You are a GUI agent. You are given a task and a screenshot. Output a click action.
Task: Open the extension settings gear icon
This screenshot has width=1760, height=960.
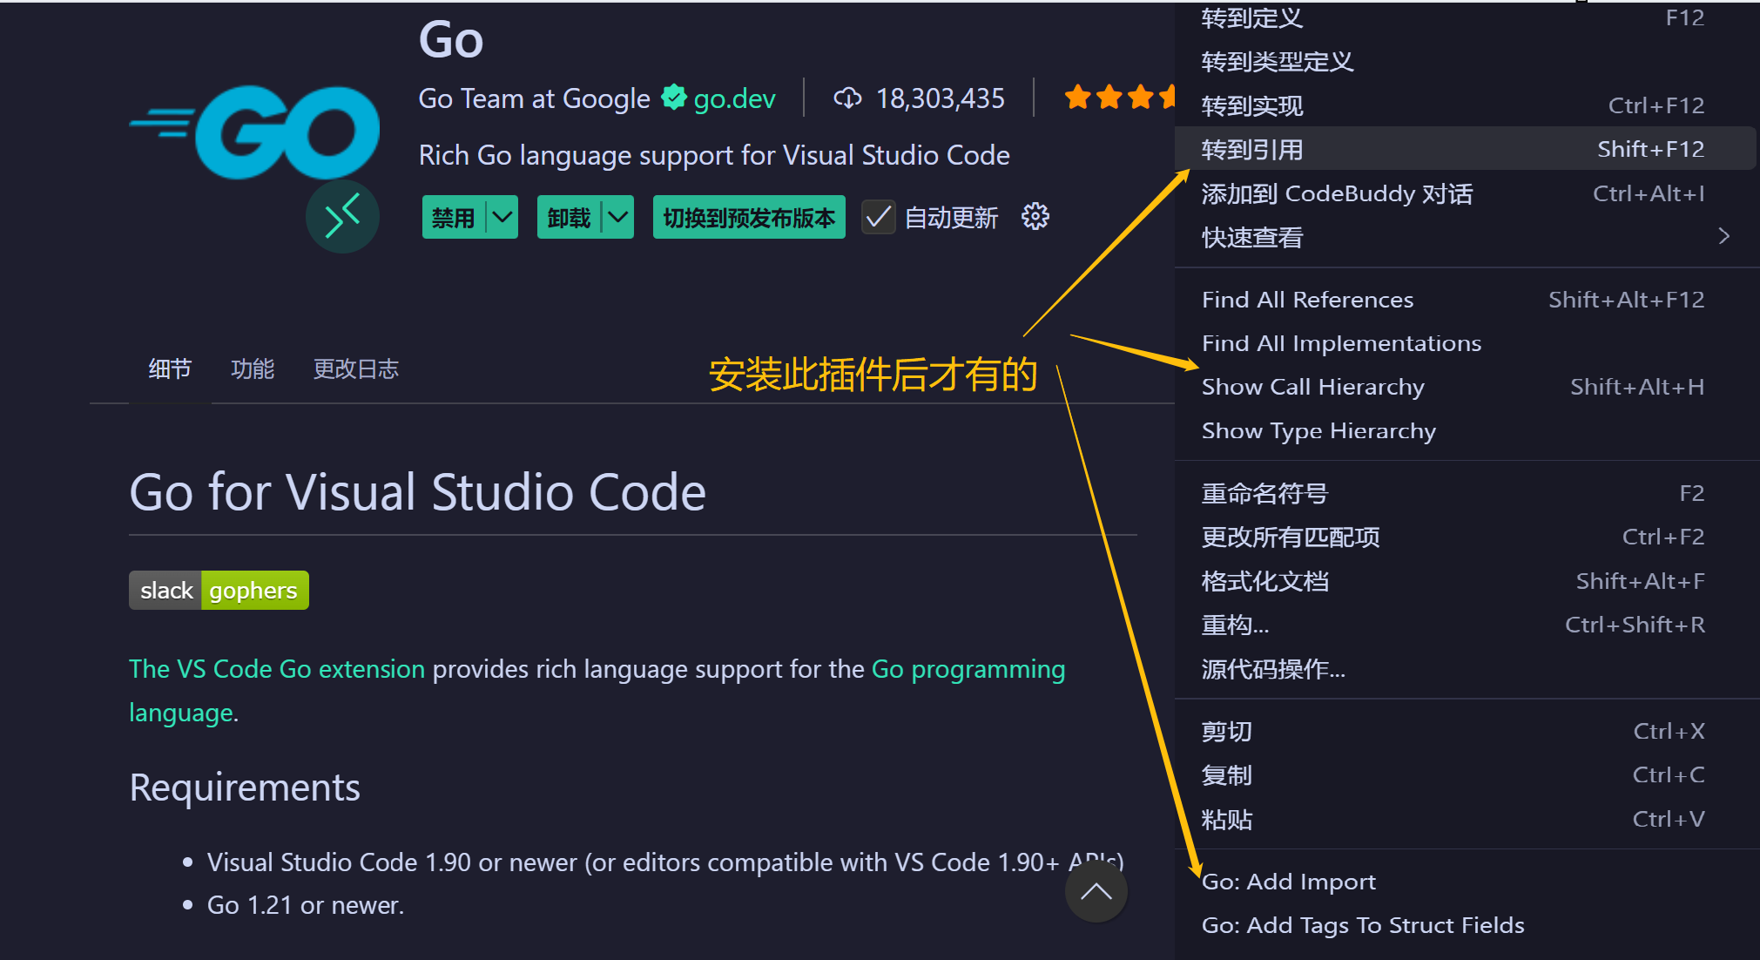[1035, 217]
